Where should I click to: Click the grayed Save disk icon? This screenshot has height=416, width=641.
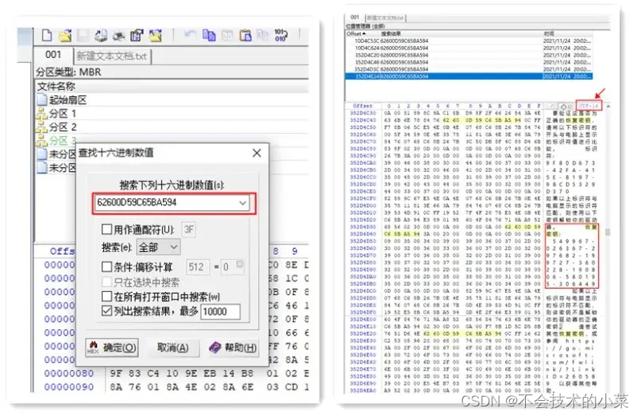click(x=83, y=36)
